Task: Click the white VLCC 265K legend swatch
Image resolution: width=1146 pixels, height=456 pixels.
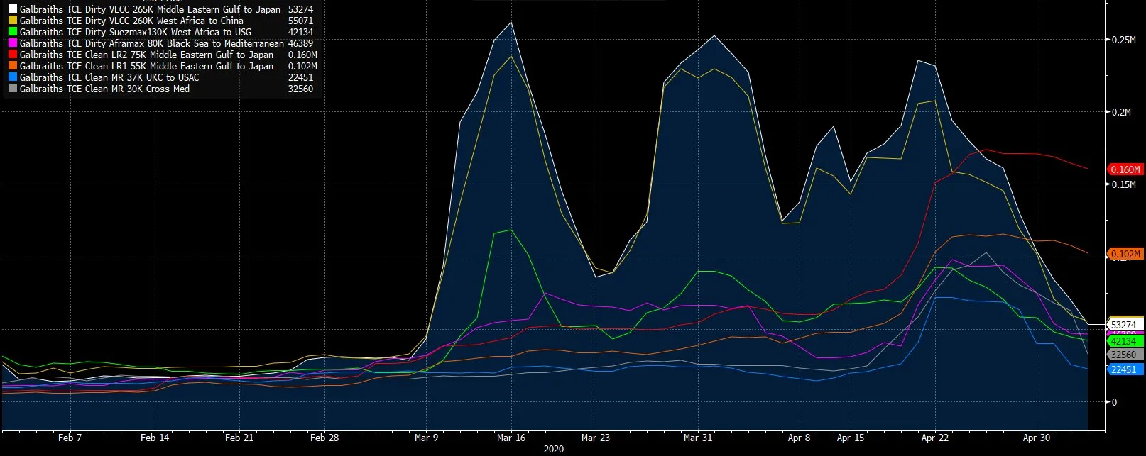Action: pyautogui.click(x=12, y=9)
